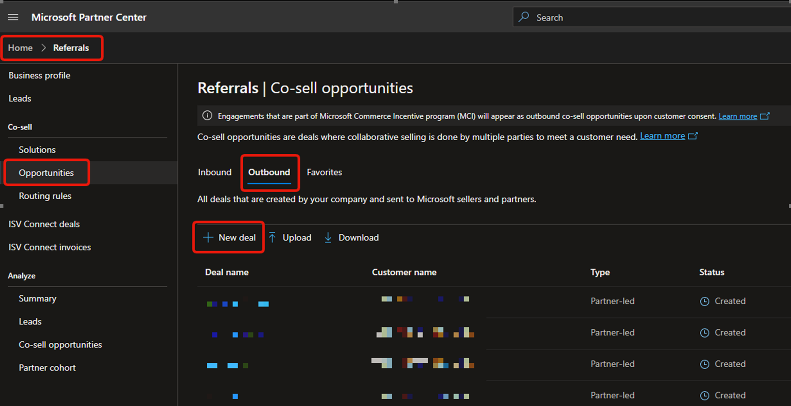Click the Learn more link about co-sell opportunities
Viewport: 791px width, 406px height.
pos(662,136)
